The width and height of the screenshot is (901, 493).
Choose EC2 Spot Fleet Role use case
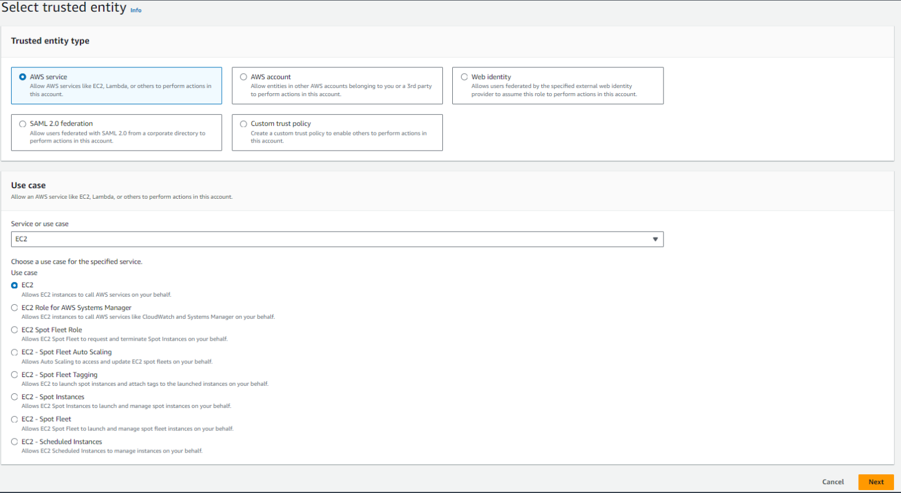pyautogui.click(x=14, y=329)
